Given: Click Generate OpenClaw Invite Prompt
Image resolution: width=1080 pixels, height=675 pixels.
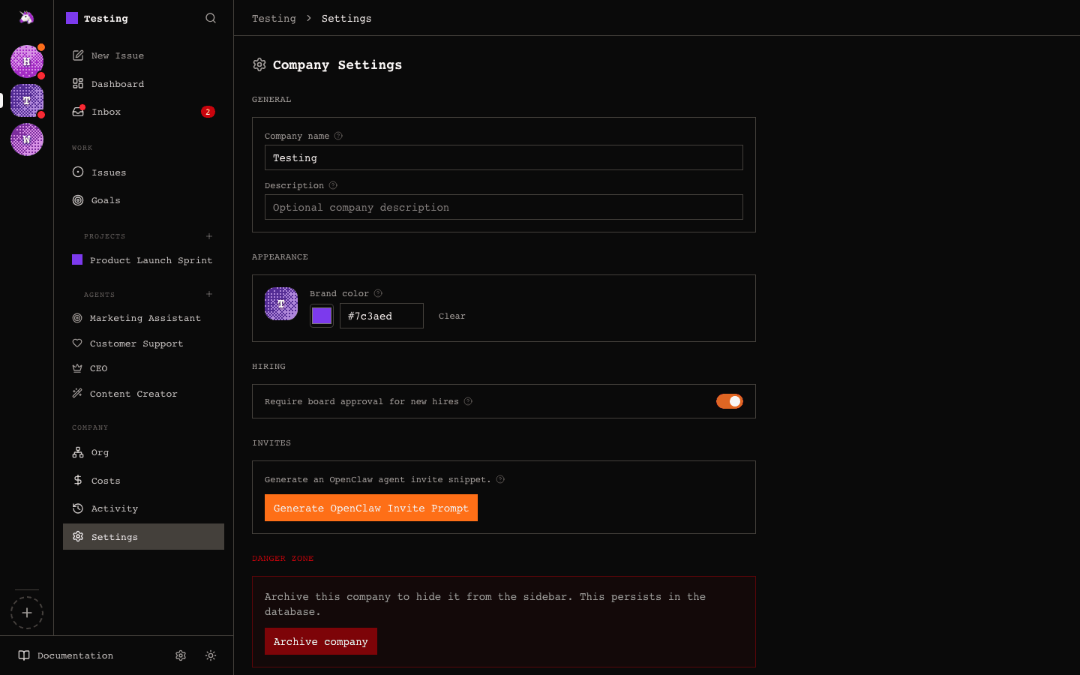Looking at the screenshot, I should click(370, 508).
